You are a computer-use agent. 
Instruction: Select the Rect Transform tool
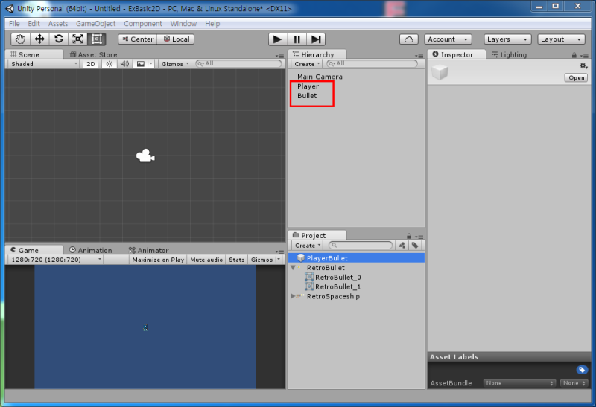[97, 39]
